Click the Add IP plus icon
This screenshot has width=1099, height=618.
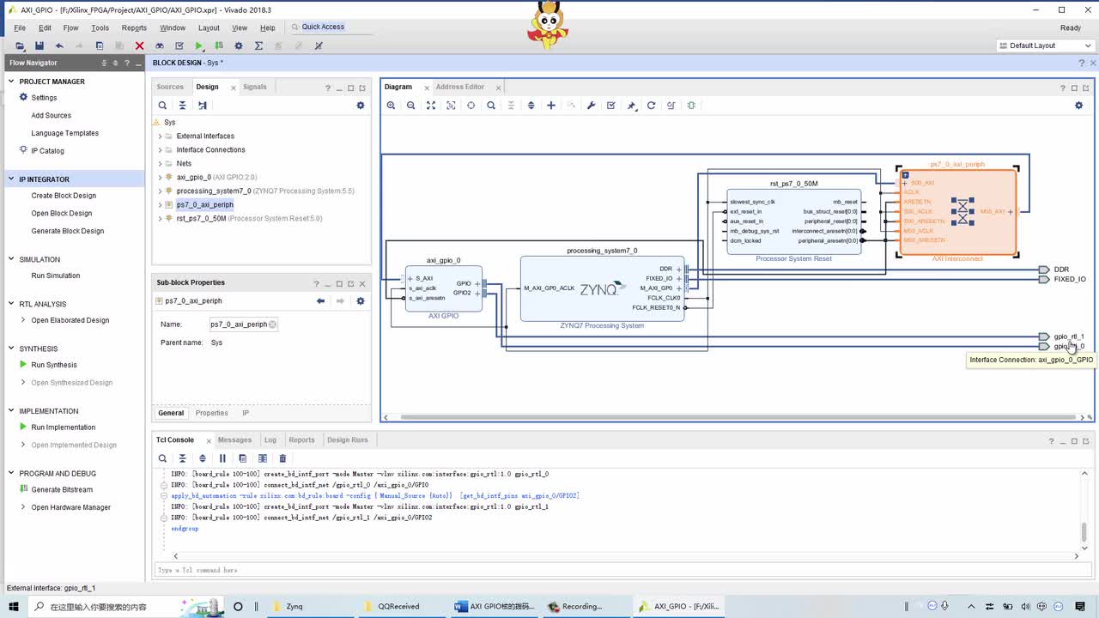551,106
